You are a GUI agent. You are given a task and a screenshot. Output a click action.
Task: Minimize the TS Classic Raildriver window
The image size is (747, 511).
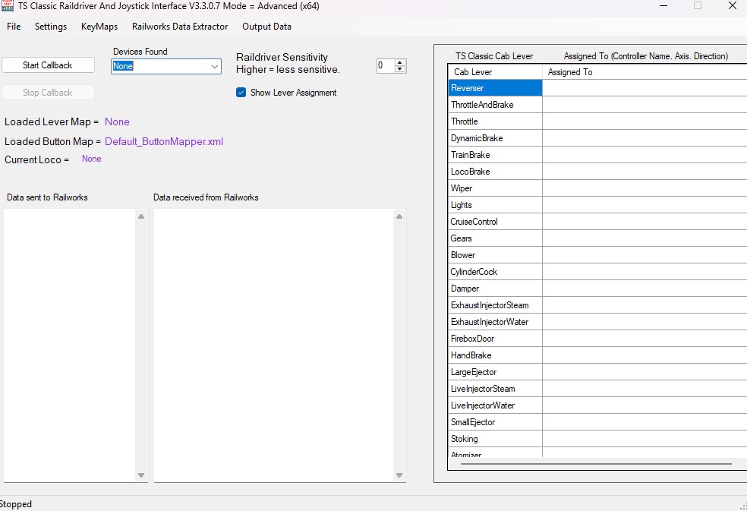663,6
